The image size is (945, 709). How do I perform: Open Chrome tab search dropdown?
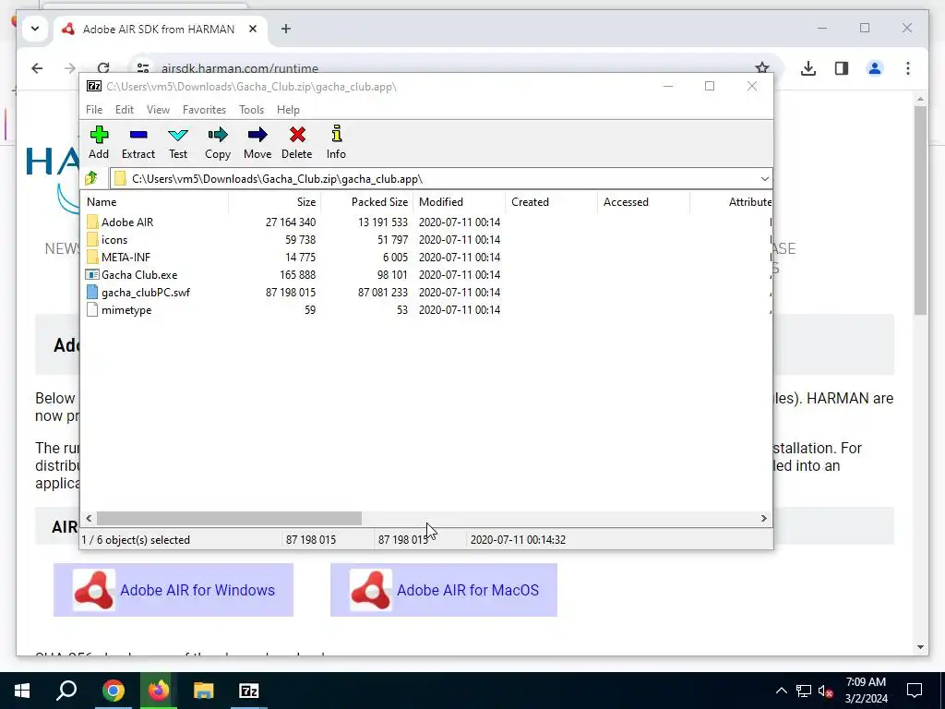[x=35, y=29]
